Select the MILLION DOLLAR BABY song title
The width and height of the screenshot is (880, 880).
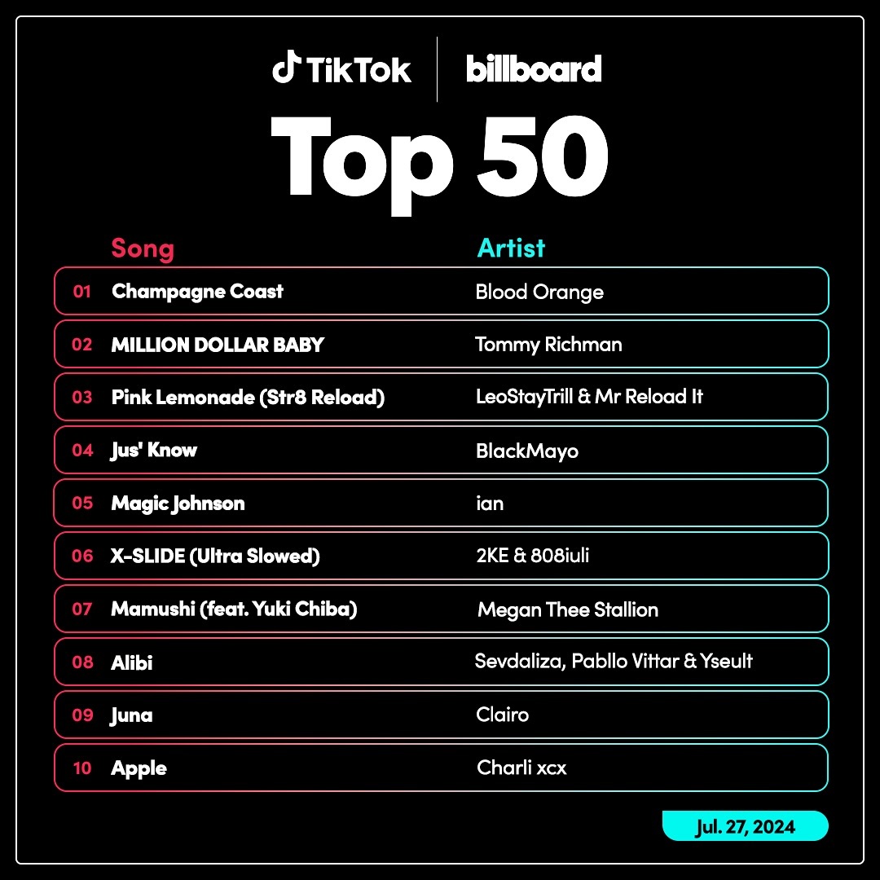(218, 345)
